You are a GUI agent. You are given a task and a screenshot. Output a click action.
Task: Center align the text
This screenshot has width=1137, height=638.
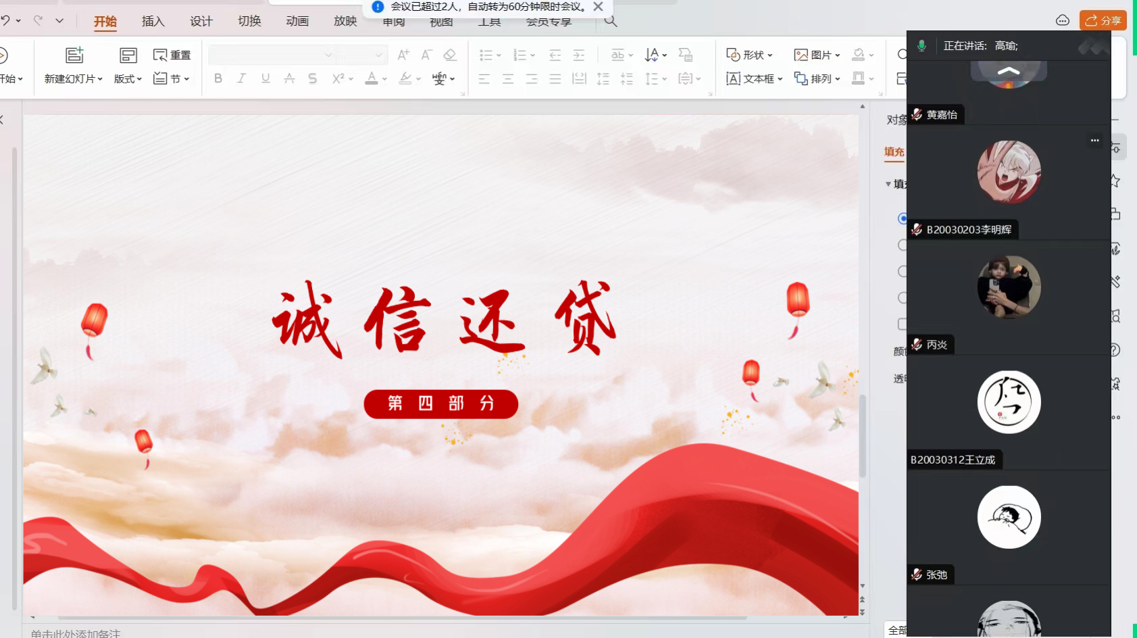[508, 78]
